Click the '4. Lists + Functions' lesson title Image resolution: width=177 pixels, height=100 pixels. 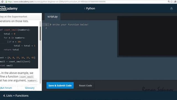(16, 96)
